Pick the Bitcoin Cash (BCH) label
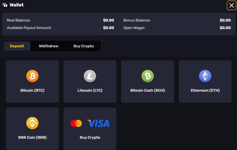 click(x=148, y=90)
